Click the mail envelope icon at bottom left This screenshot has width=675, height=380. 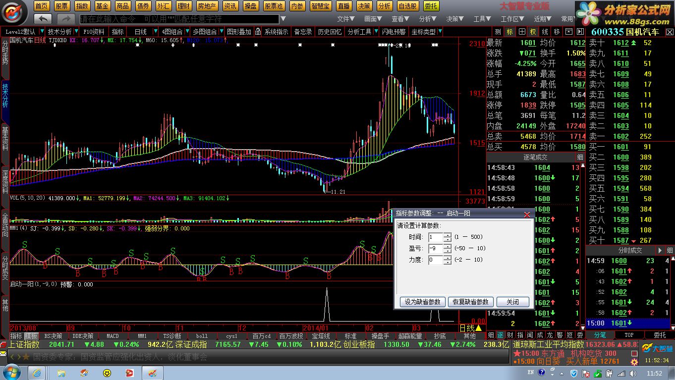tap(3, 354)
